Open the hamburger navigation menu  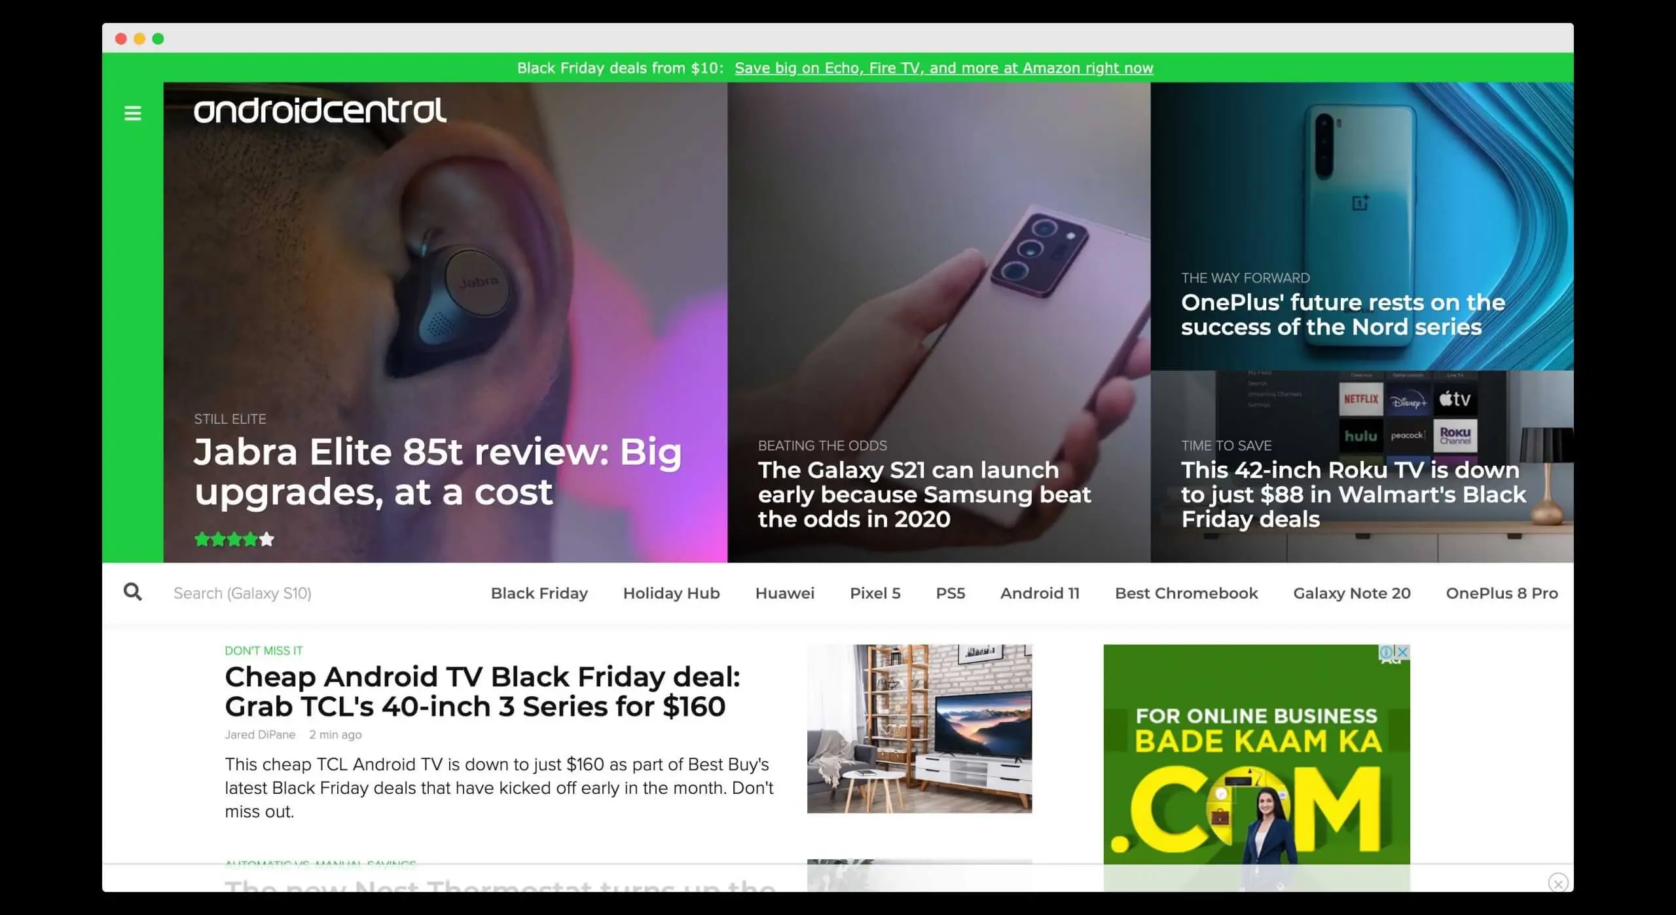[133, 113]
